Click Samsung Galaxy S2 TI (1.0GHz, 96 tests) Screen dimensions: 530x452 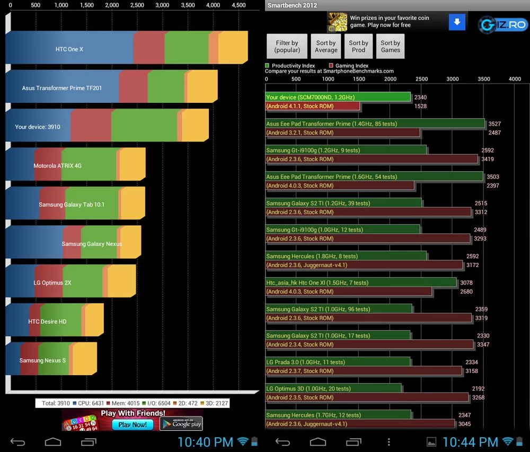coord(339,309)
